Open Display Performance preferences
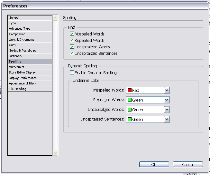This screenshot has height=175, width=210. pyautogui.click(x=30, y=78)
